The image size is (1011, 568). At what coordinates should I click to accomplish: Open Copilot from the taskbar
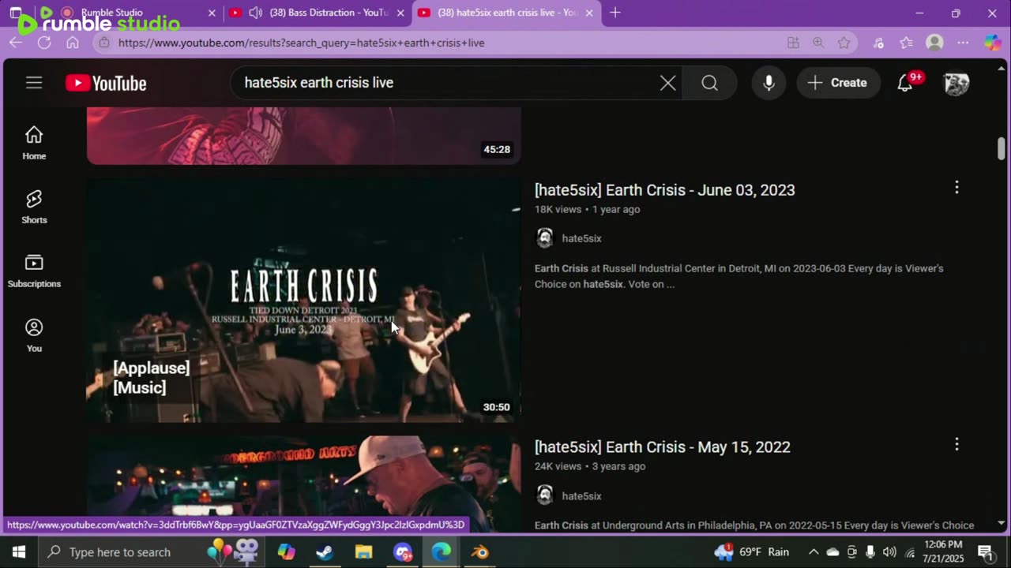[286, 552]
